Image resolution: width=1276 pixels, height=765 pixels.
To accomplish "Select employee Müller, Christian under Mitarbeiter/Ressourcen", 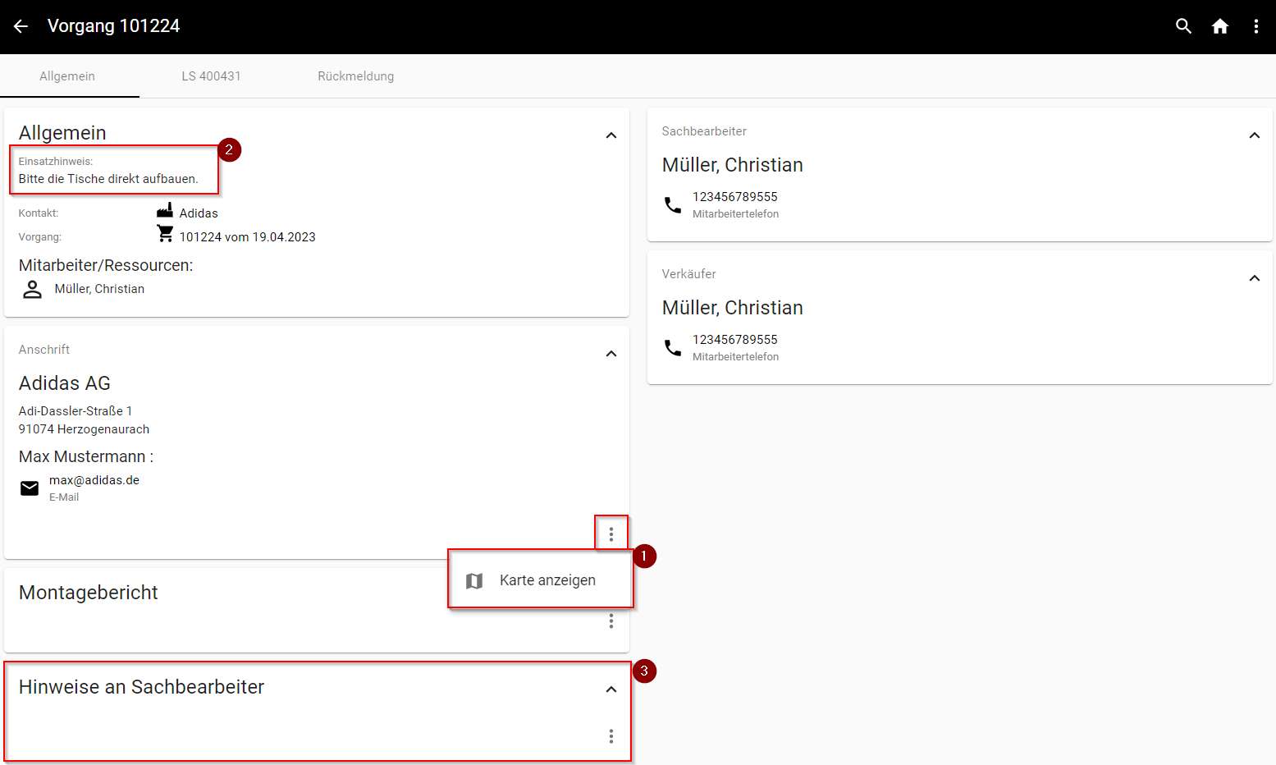I will click(x=99, y=289).
